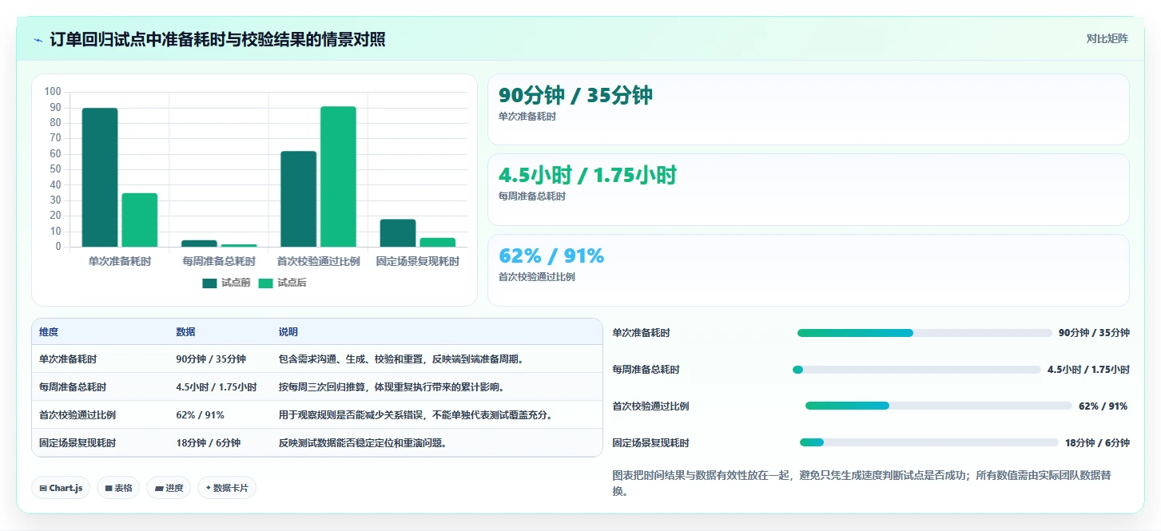Click chart axis label 首次校验通过比例

[x=318, y=261]
